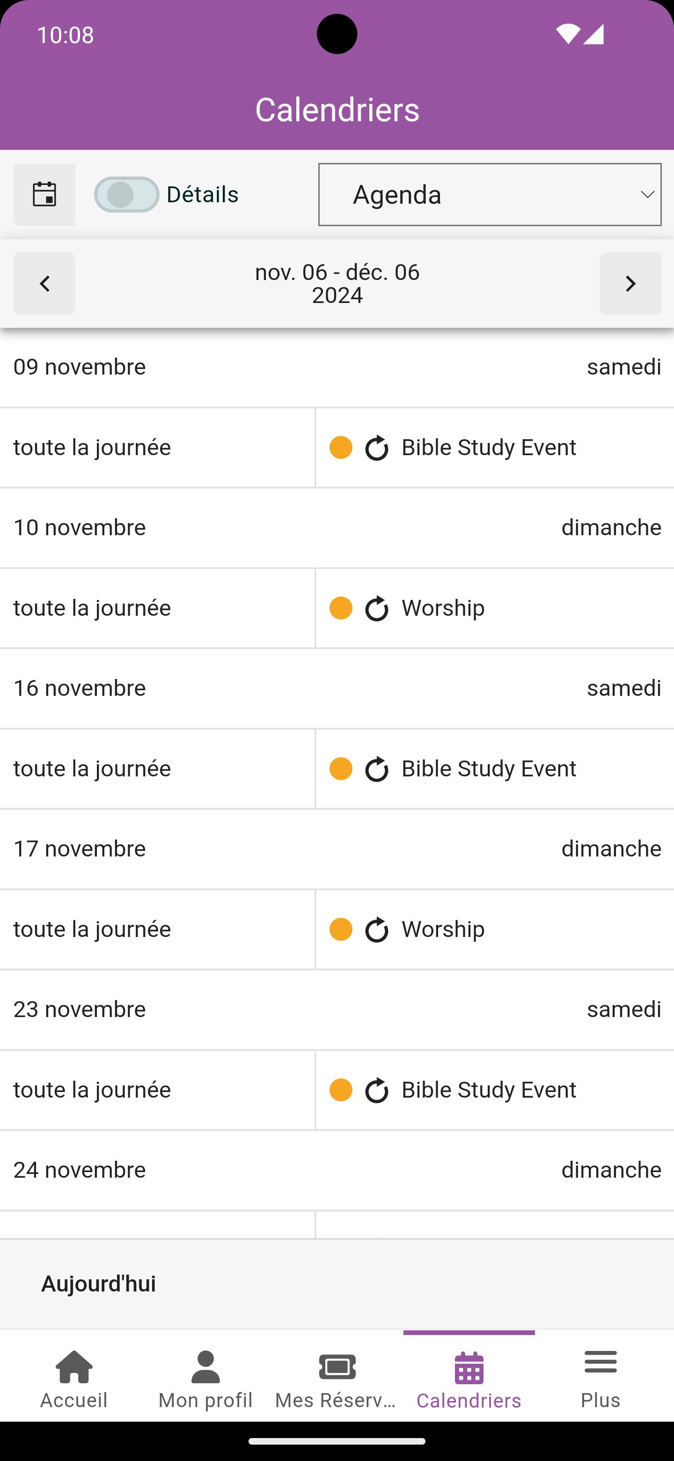Go to the previous date range
Image resolution: width=674 pixels, height=1461 pixels.
(44, 284)
